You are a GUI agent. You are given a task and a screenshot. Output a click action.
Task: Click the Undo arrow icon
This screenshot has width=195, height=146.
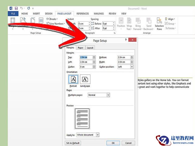pos(21,9)
